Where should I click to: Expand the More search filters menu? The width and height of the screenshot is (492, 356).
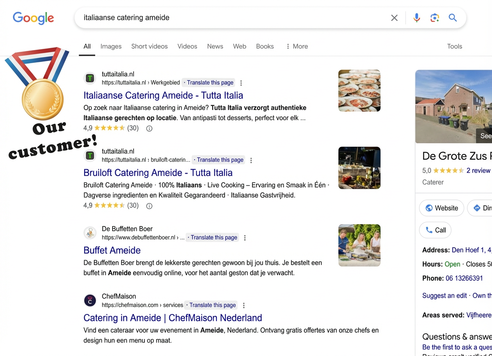tap(297, 47)
